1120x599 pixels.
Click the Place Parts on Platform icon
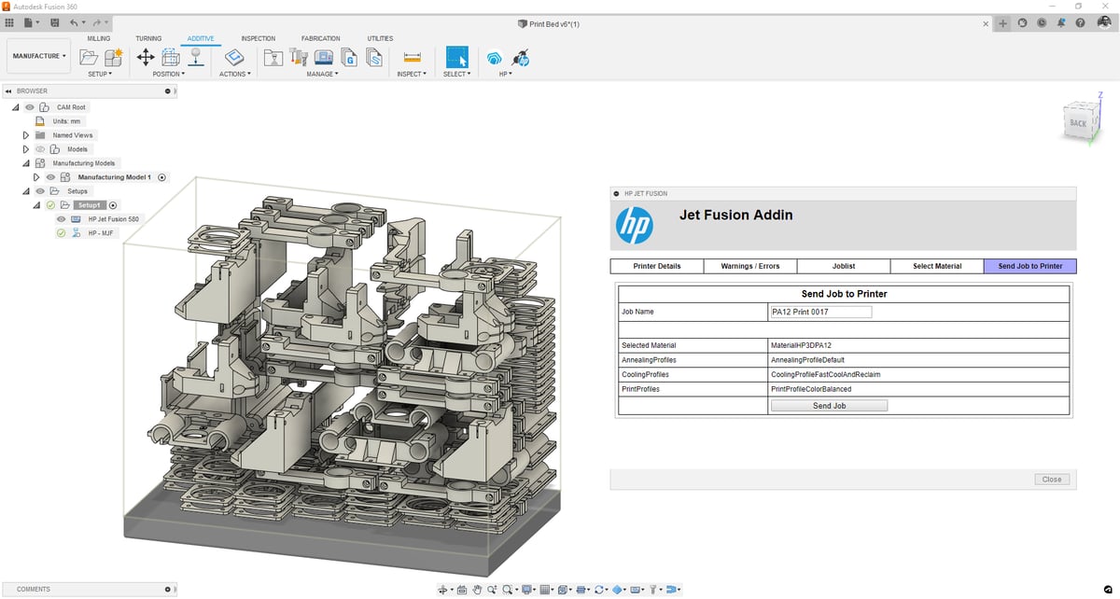tap(196, 58)
